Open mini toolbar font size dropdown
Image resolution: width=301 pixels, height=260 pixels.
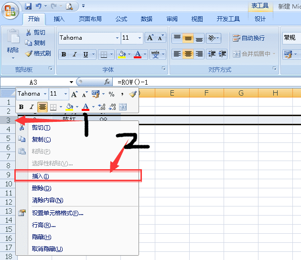65,94
